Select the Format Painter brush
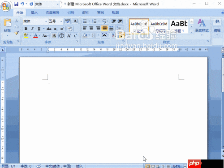This screenshot has height=168, width=224. pyautogui.click(x=17, y=33)
